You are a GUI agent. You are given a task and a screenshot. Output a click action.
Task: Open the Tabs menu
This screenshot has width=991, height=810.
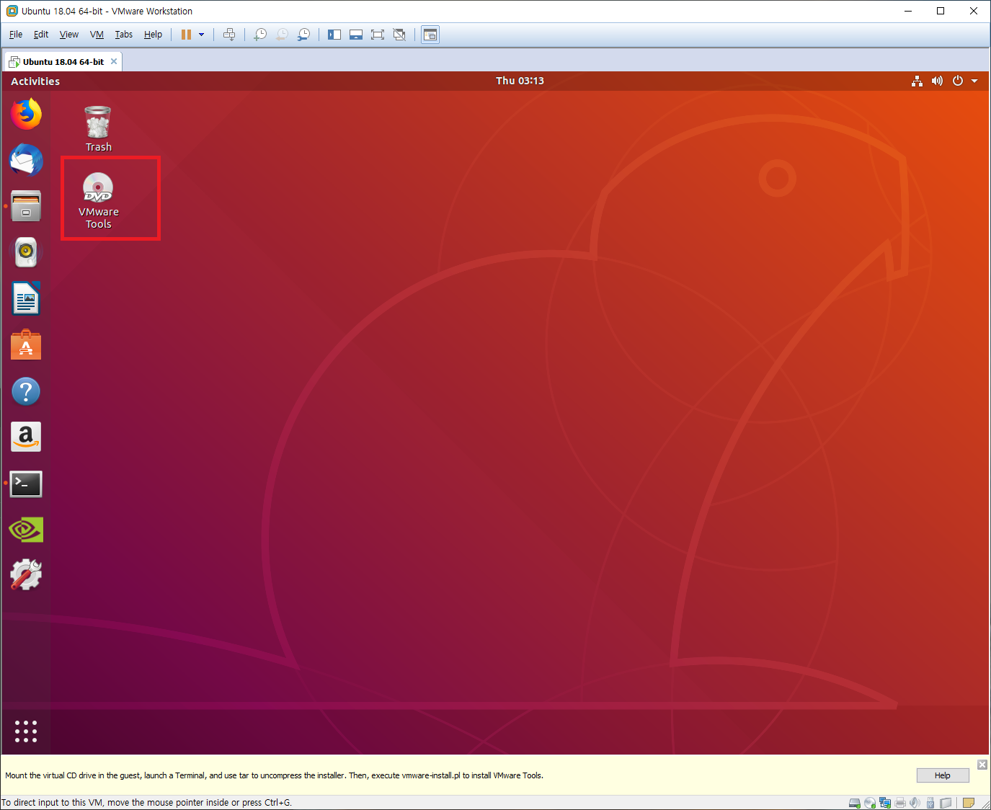click(x=124, y=35)
